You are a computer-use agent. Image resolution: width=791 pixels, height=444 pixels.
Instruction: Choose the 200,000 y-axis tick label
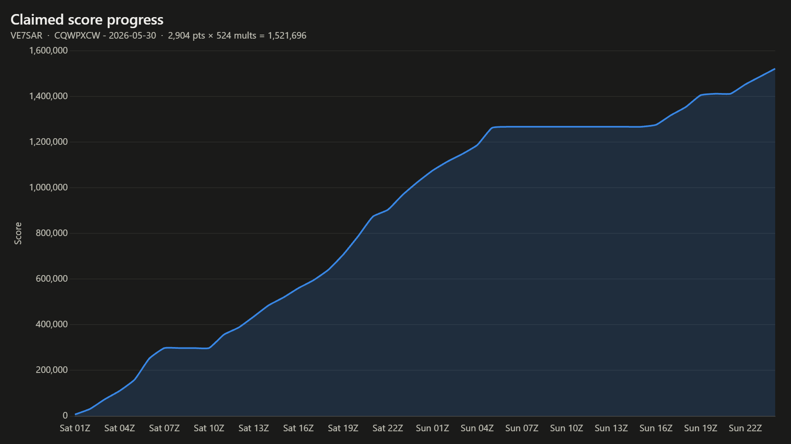pos(52,370)
